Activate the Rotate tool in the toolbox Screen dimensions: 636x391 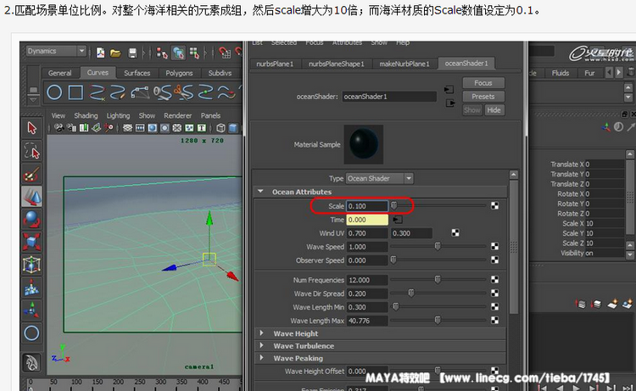pyautogui.click(x=31, y=220)
